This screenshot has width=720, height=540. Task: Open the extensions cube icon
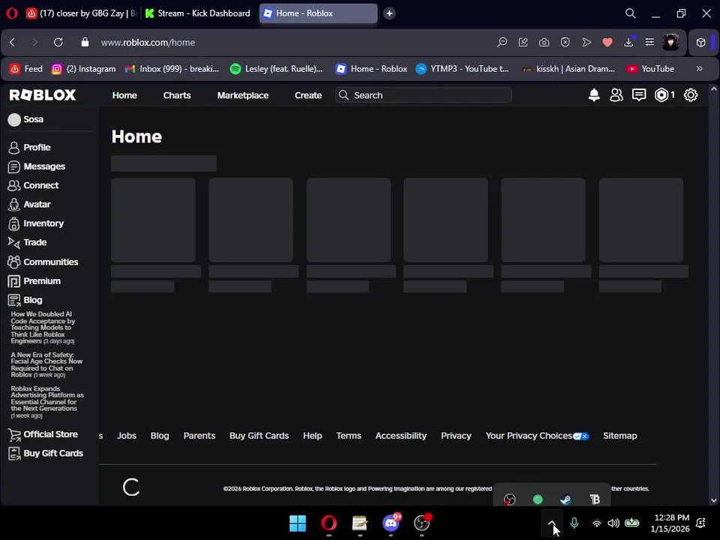[x=700, y=42]
